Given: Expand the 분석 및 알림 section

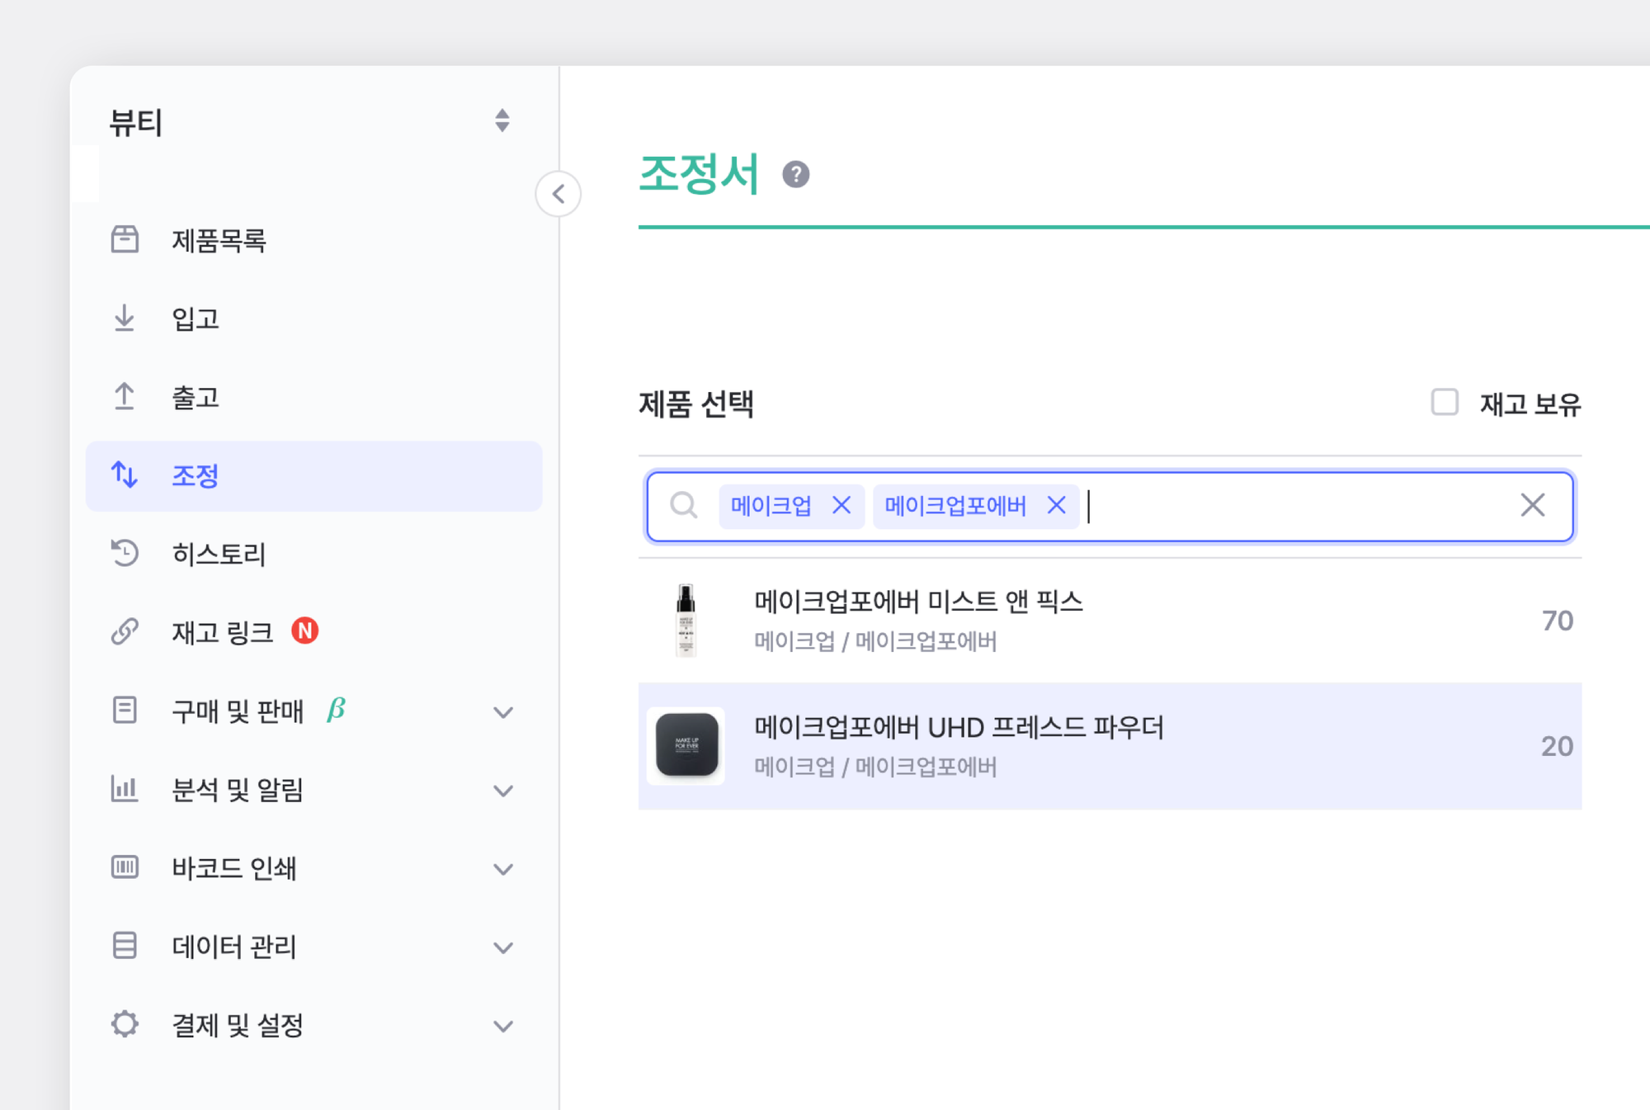Looking at the screenshot, I should point(503,790).
